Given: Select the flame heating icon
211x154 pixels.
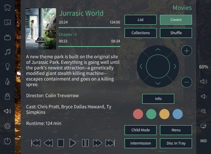Looking at the screenshot, I should [7, 82].
